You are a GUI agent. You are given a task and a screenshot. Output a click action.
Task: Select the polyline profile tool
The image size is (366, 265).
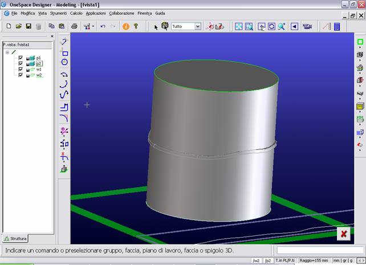(x=64, y=107)
